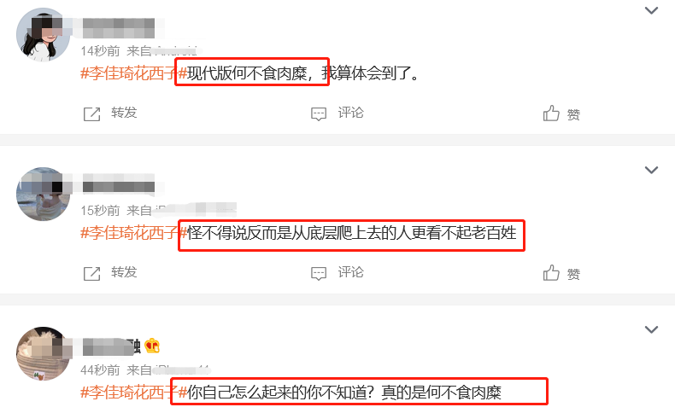This screenshot has width=675, height=413.
Task: Click 评论 text on the second post
Action: [x=350, y=272]
